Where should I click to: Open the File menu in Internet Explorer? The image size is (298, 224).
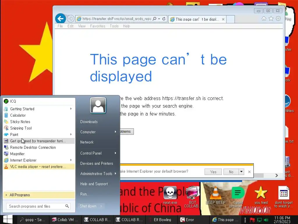(x=60, y=26)
